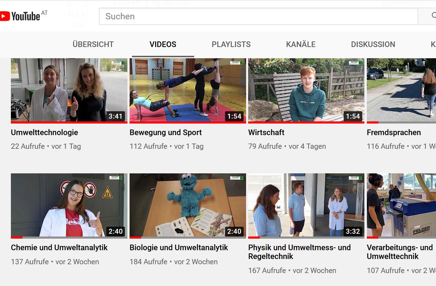Click the progress bar under Biologie thumbnail
This screenshot has width=436, height=286.
click(x=188, y=238)
